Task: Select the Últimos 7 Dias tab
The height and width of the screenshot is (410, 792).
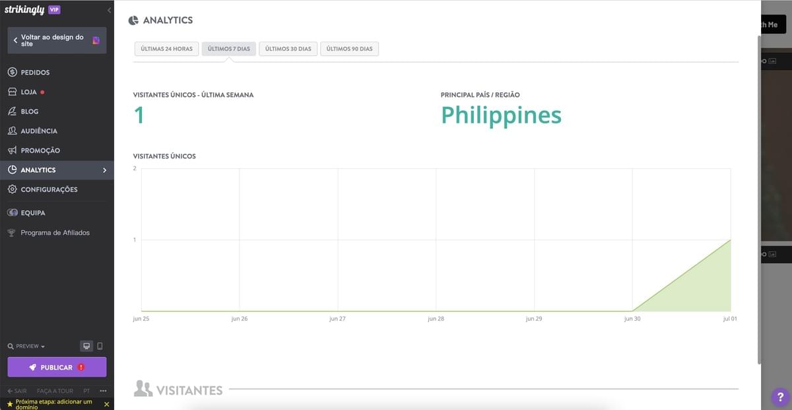Action: [x=229, y=49]
